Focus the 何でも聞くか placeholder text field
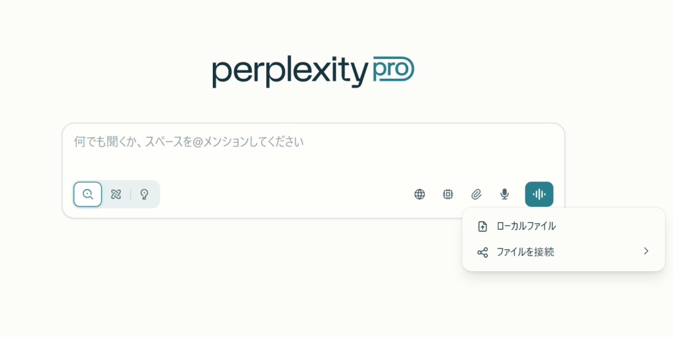The image size is (673, 337). tap(189, 141)
